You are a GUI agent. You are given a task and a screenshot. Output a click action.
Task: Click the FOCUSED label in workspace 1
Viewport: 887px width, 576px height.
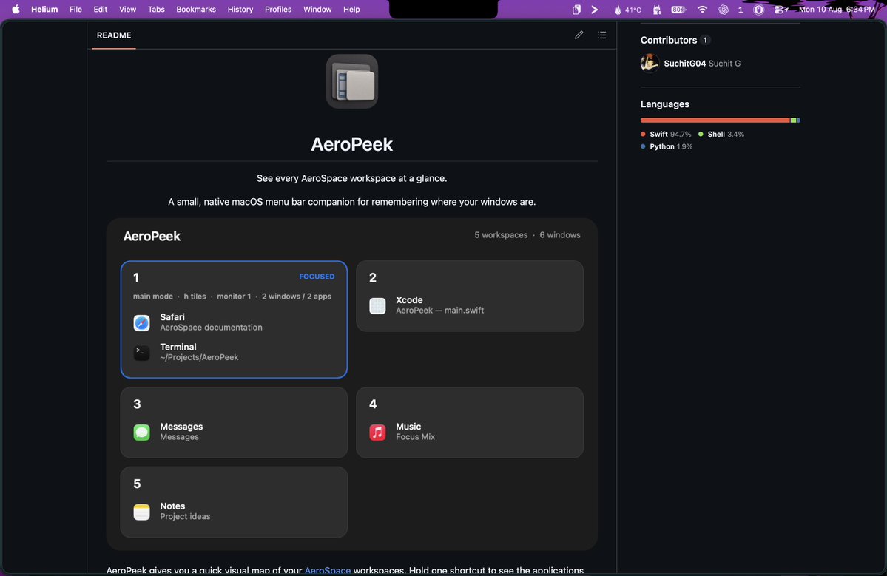click(317, 277)
